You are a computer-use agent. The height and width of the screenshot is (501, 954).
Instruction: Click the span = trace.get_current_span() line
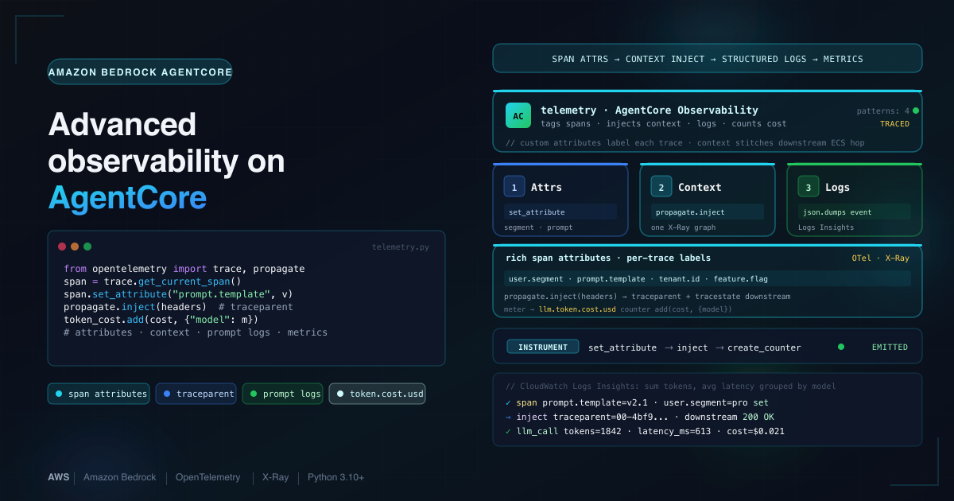152,282
